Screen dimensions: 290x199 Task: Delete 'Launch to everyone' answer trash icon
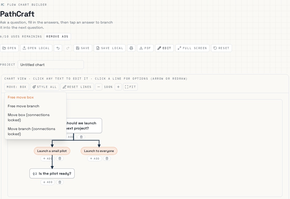[x=107, y=159]
